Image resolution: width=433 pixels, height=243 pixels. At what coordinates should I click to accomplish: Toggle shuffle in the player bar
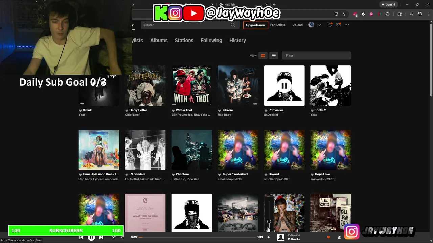pos(114,237)
